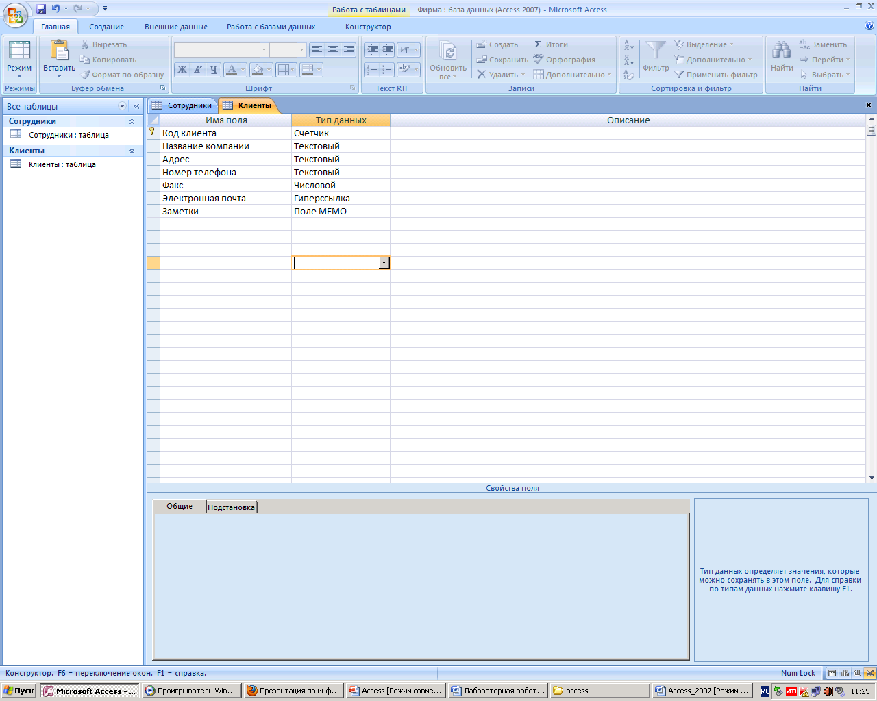Open the font color picker button
This screenshot has height=701, width=877.
[243, 70]
